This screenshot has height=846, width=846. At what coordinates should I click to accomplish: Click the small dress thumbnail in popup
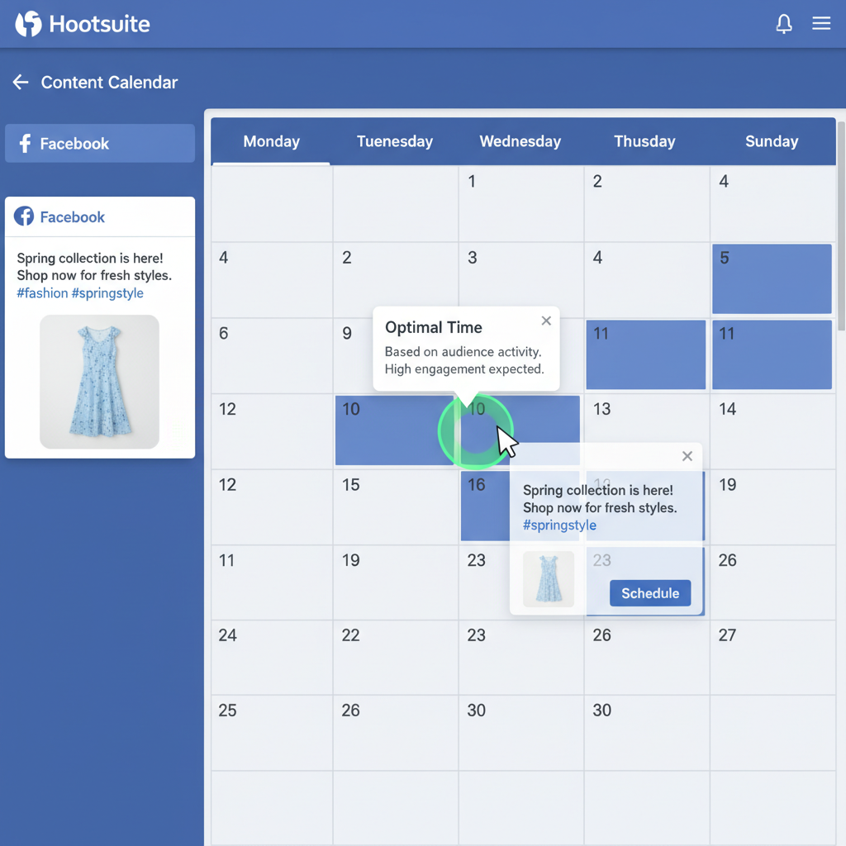click(549, 579)
